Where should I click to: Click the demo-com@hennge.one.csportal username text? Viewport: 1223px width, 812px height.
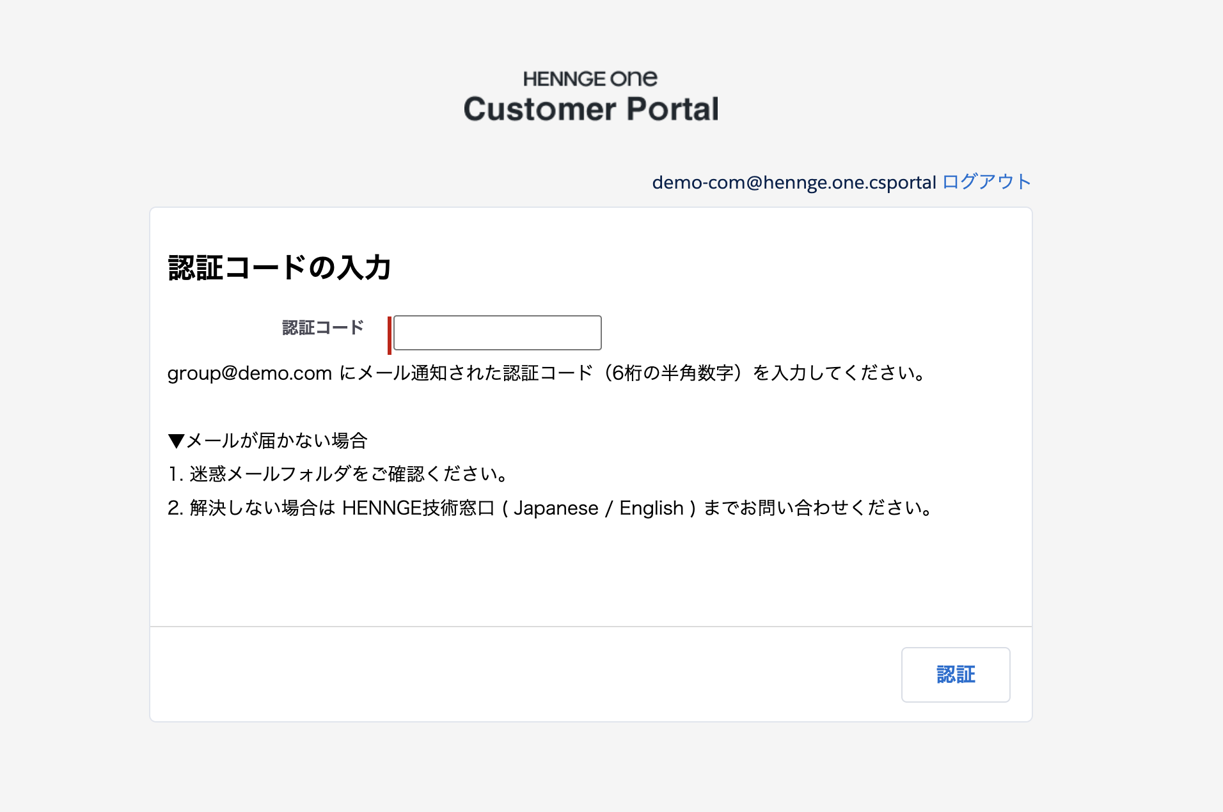pyautogui.click(x=794, y=182)
